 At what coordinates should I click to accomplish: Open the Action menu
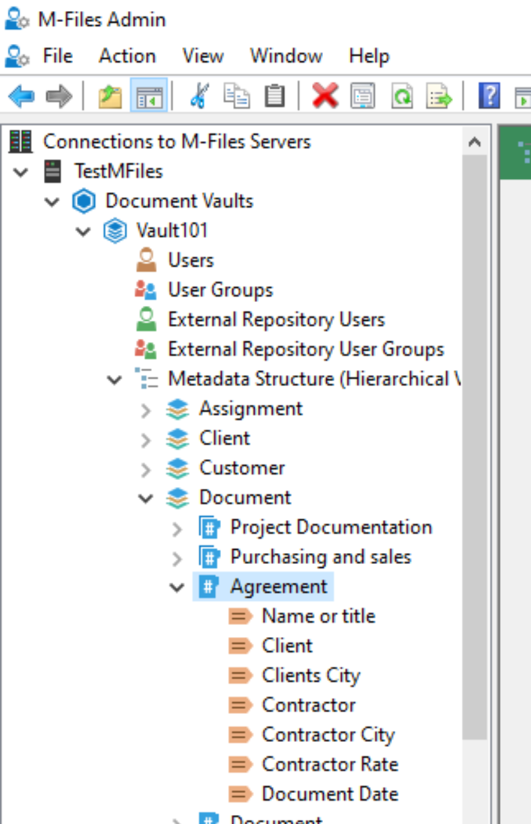127,56
